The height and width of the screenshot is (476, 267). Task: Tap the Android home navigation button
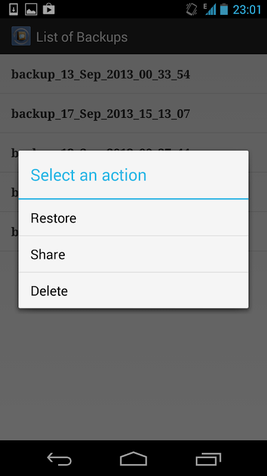click(x=133, y=458)
